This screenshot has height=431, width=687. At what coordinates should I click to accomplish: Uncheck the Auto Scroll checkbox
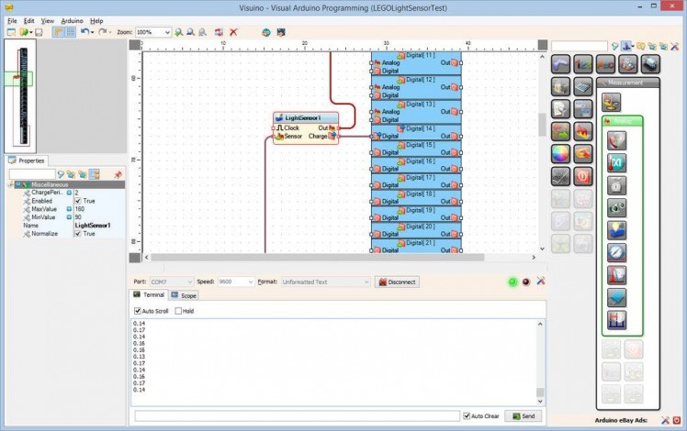(138, 311)
